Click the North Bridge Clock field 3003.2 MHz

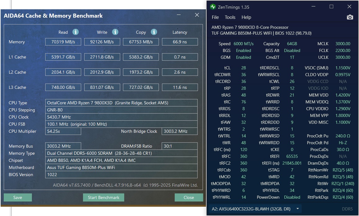point(180,131)
